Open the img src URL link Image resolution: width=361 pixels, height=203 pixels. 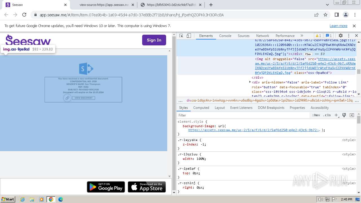[x=305, y=66]
